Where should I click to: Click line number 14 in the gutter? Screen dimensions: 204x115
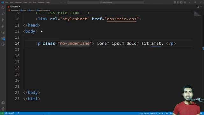pyautogui.click(x=17, y=43)
